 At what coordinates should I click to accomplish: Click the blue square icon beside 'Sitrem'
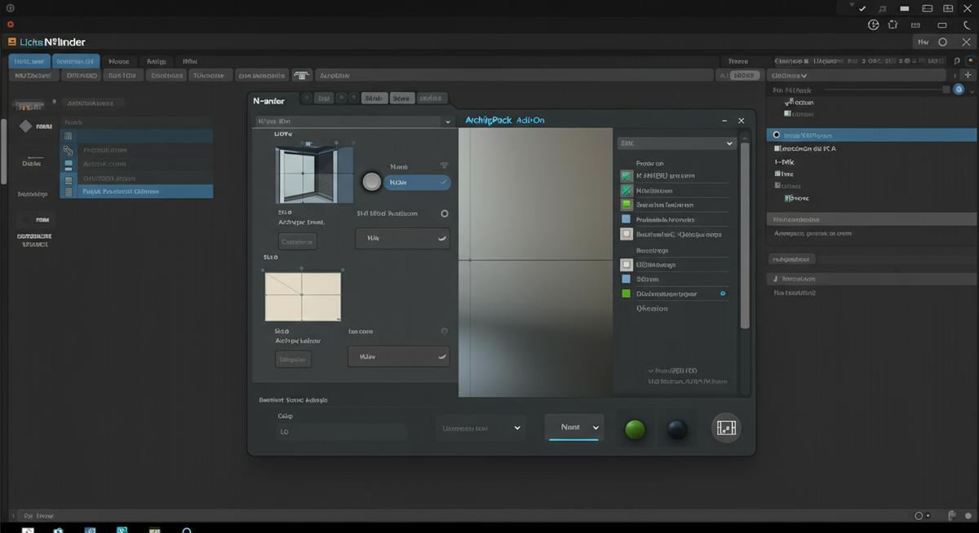626,279
